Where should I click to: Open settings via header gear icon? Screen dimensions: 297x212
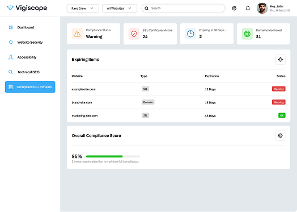pyautogui.click(x=234, y=8)
